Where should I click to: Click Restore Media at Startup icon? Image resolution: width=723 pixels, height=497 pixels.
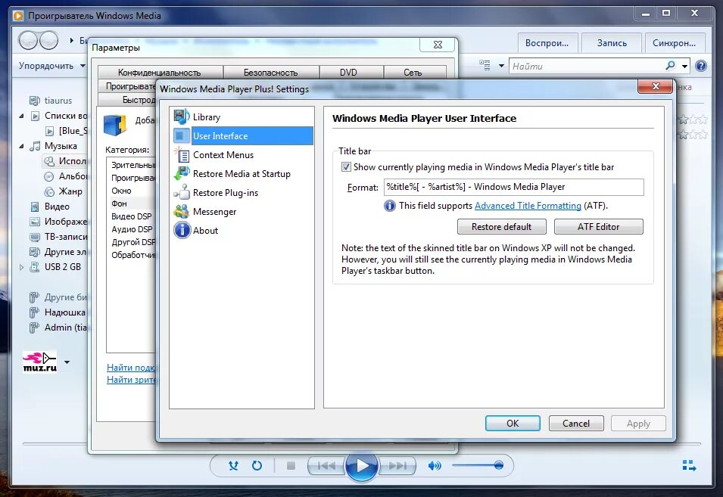(x=182, y=174)
